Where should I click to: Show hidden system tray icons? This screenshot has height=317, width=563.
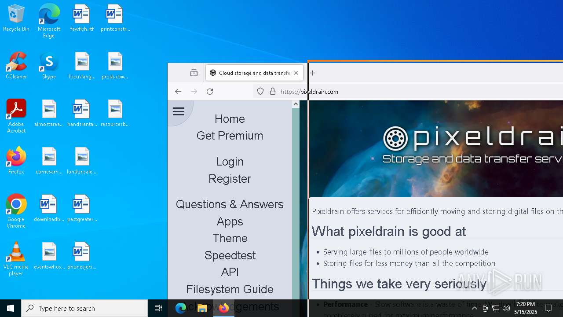[x=474, y=308]
